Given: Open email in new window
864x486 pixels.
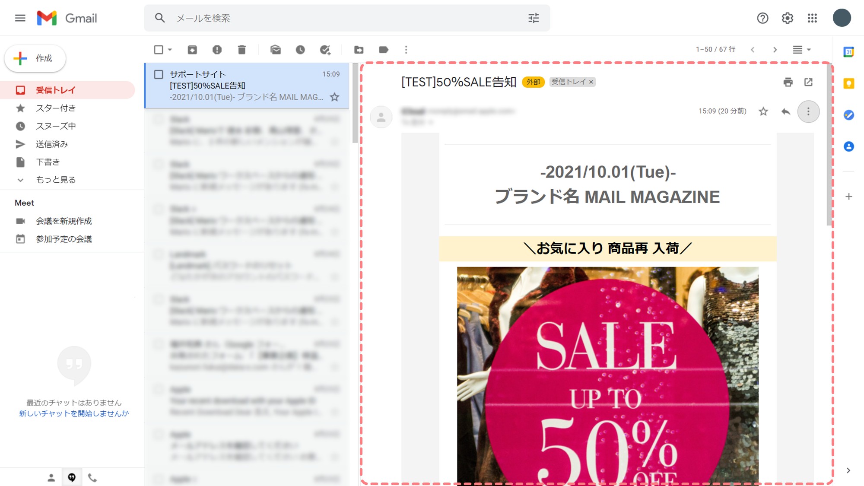Looking at the screenshot, I should (808, 82).
